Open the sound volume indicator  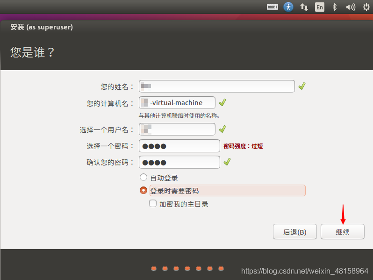pos(351,7)
